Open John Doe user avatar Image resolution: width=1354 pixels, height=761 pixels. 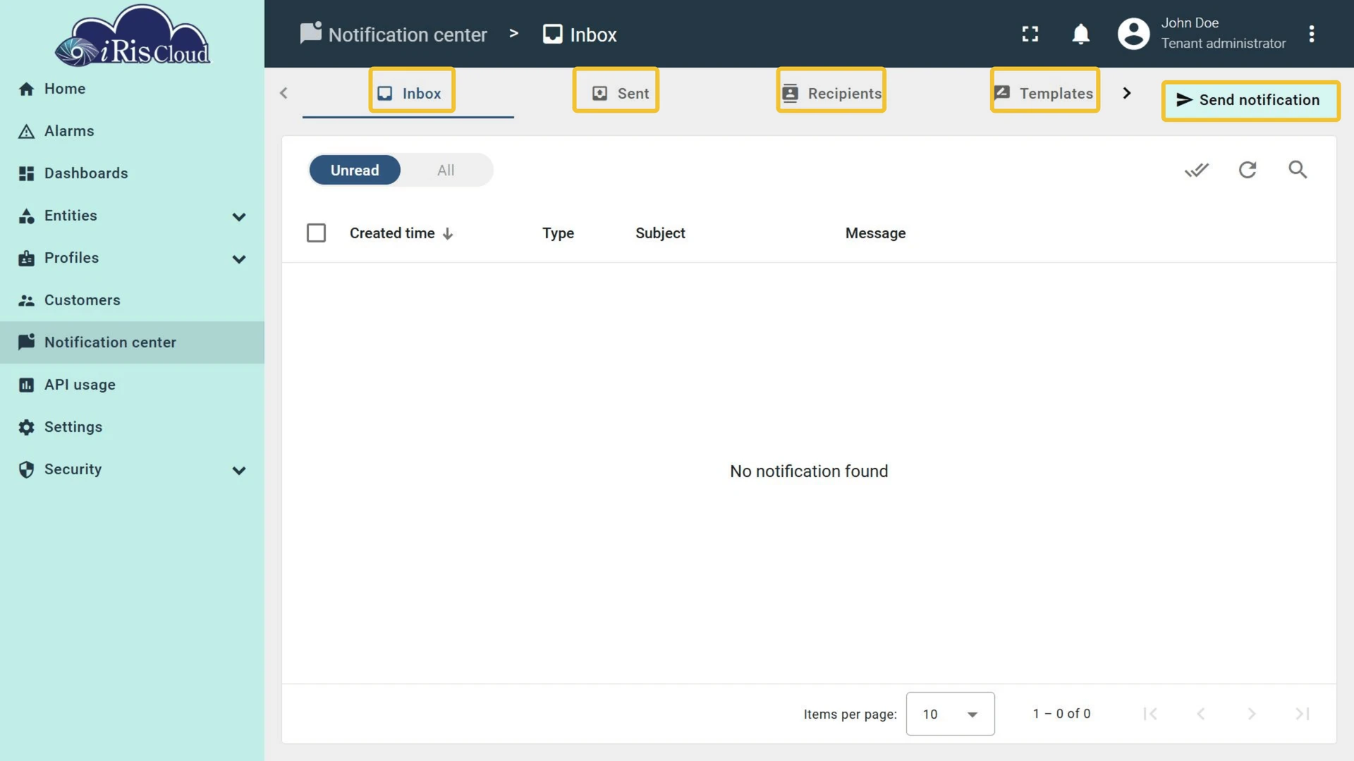1134,34
